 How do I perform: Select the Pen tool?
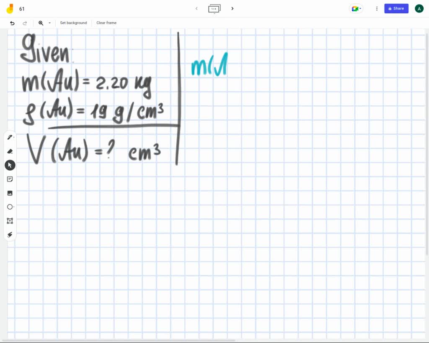9,137
